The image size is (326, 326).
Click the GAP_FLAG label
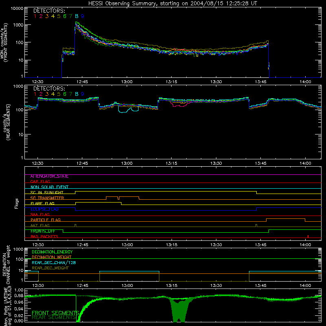point(40,181)
